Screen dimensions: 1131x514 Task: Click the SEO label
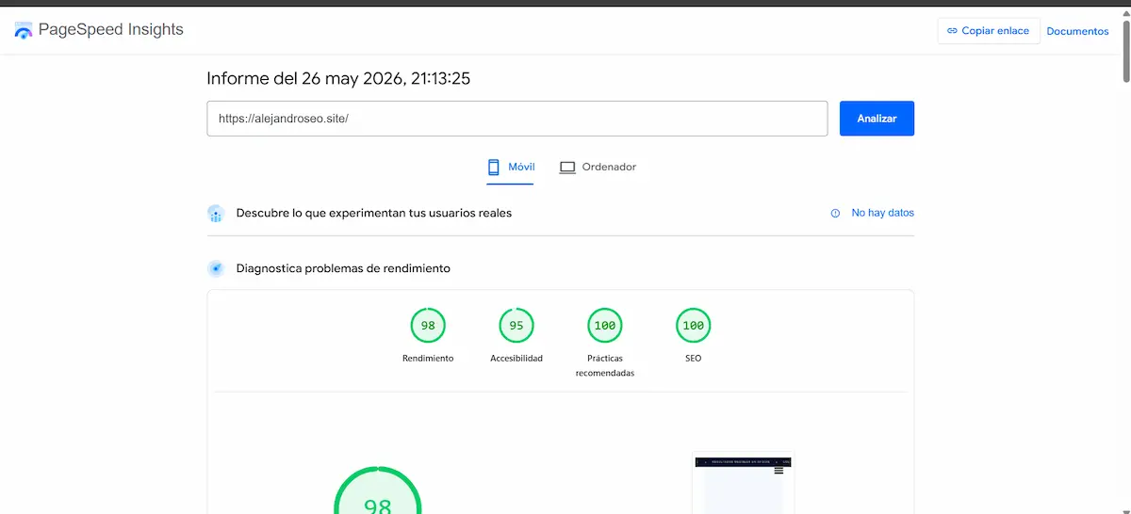[x=694, y=359]
